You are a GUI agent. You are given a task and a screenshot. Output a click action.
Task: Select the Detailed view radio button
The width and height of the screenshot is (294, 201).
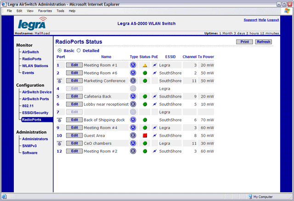(x=79, y=51)
